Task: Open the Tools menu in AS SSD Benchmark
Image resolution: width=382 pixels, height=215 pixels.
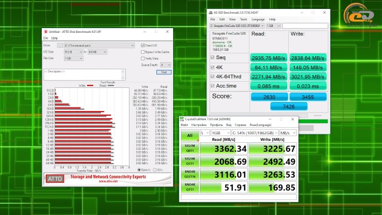Action: coord(244,19)
